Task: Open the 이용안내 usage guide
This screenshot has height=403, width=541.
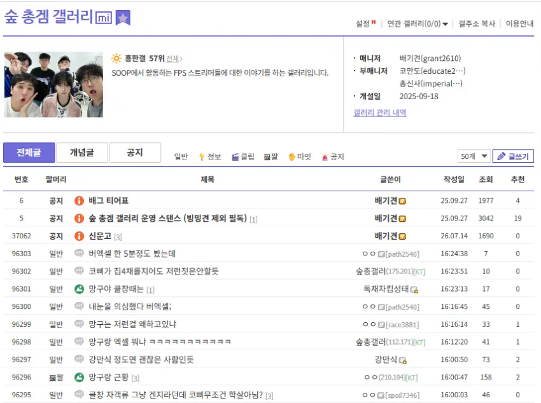Action: pyautogui.click(x=519, y=24)
